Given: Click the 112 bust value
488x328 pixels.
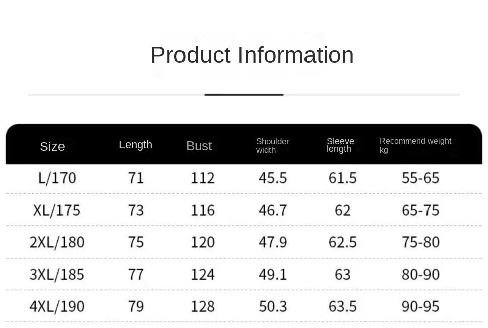Looking at the screenshot, I should click(x=203, y=178).
